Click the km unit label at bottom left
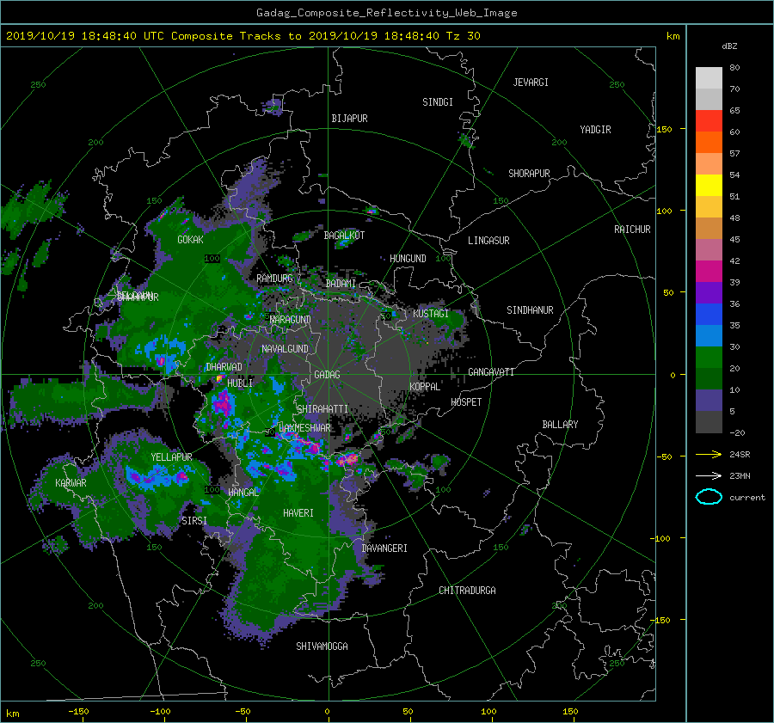The image size is (774, 723). [12, 714]
